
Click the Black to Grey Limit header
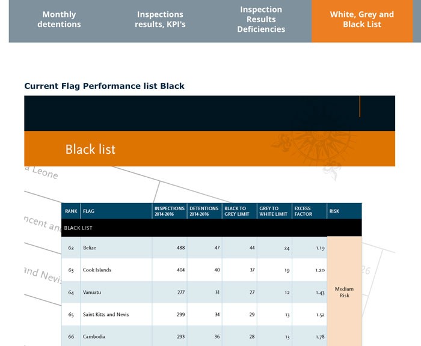point(239,211)
